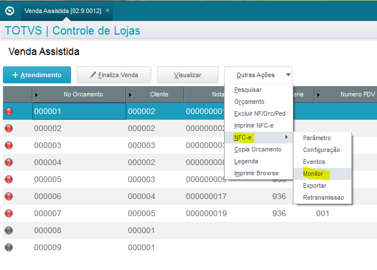Open the Outras Ações dropdown

[258, 75]
